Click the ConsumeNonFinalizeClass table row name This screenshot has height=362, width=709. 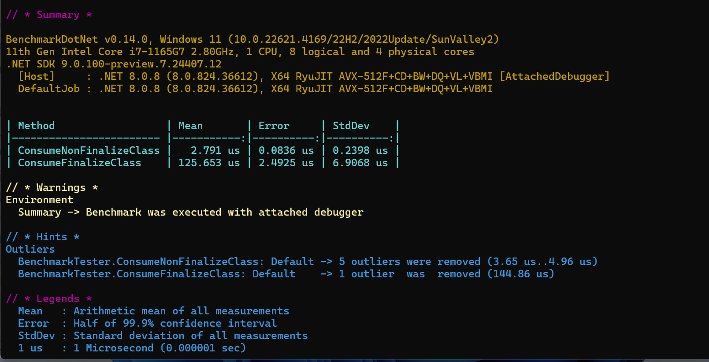tap(89, 151)
